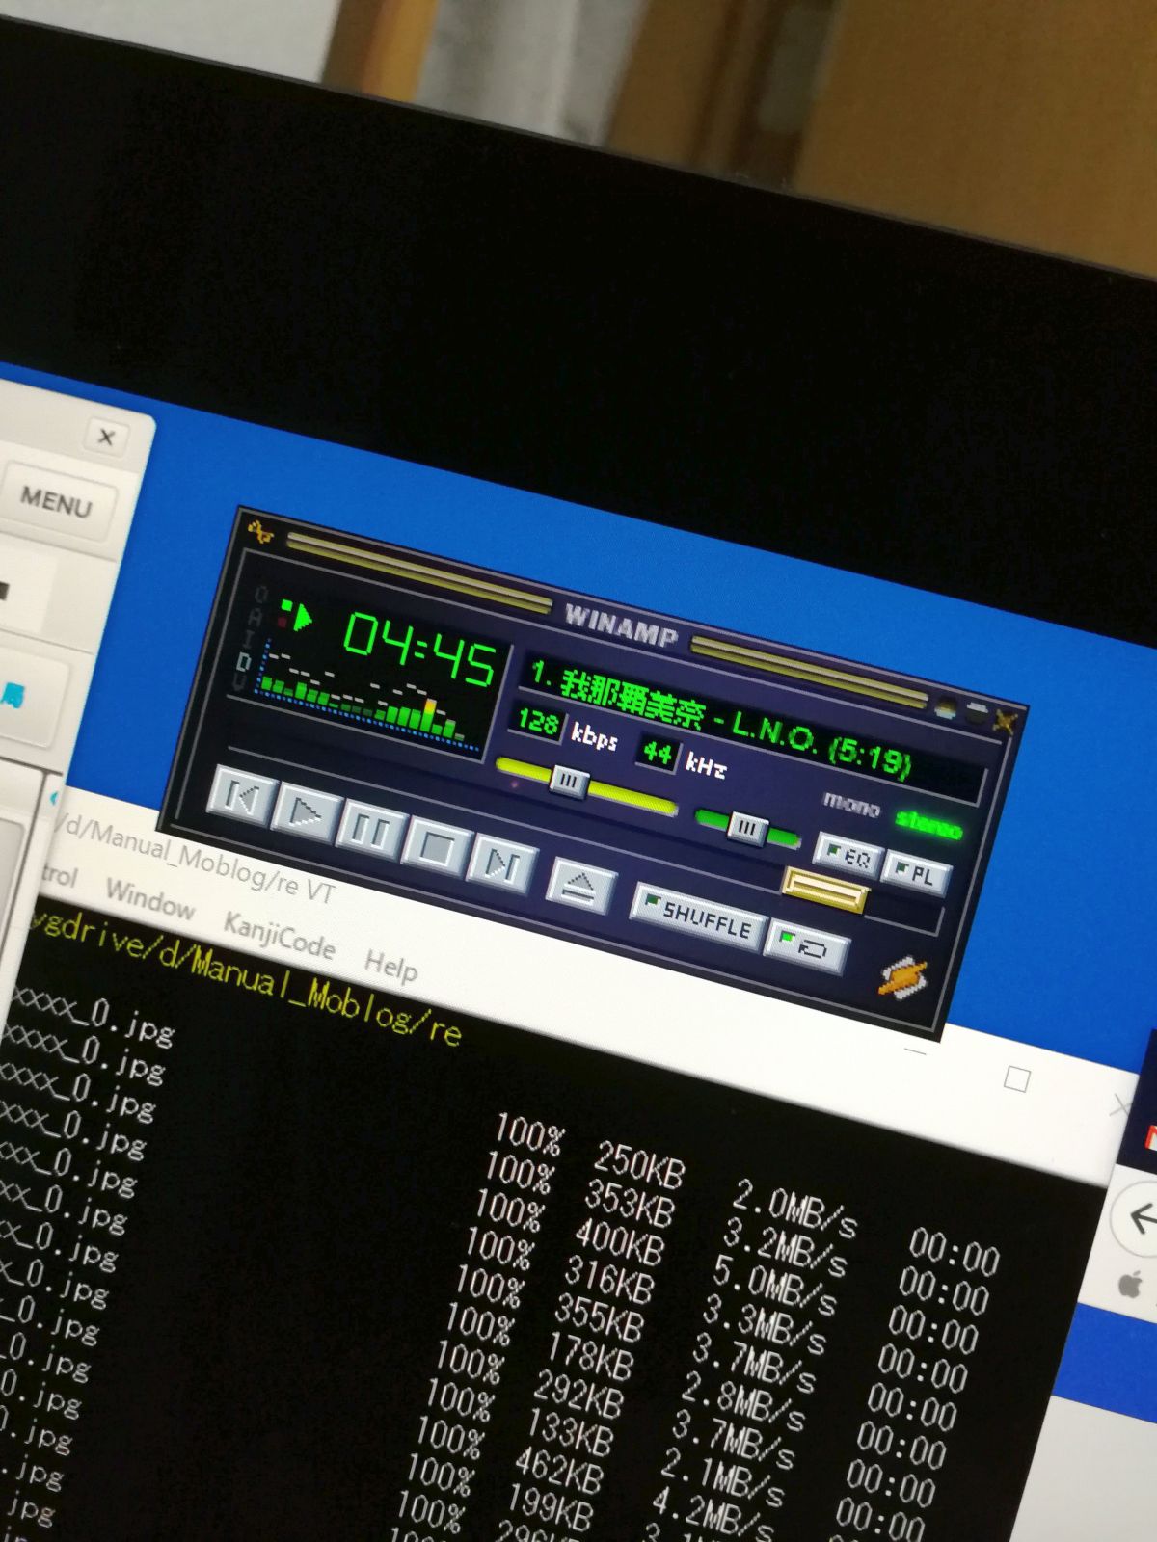Open Winamp's system menu icon in title bar

(260, 531)
